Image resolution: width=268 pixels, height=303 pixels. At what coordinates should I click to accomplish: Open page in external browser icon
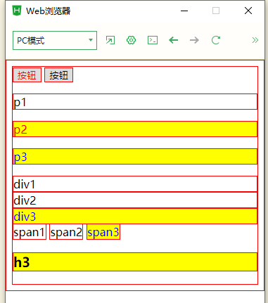coord(110,40)
